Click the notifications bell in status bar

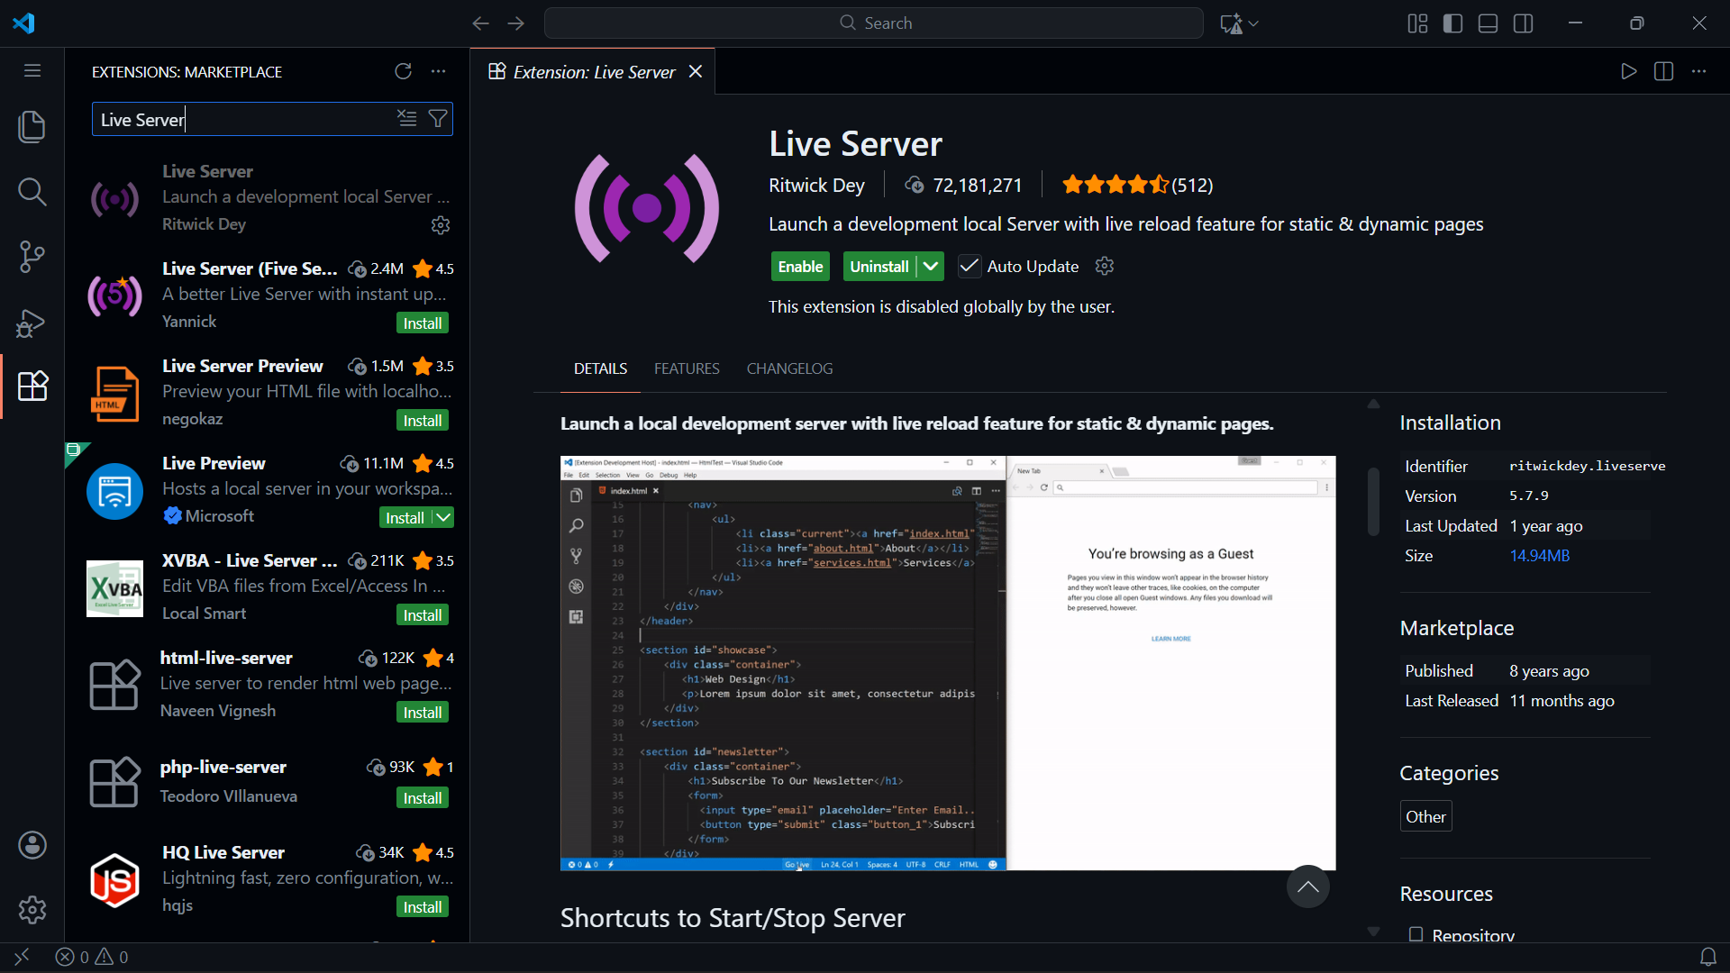point(1708,957)
